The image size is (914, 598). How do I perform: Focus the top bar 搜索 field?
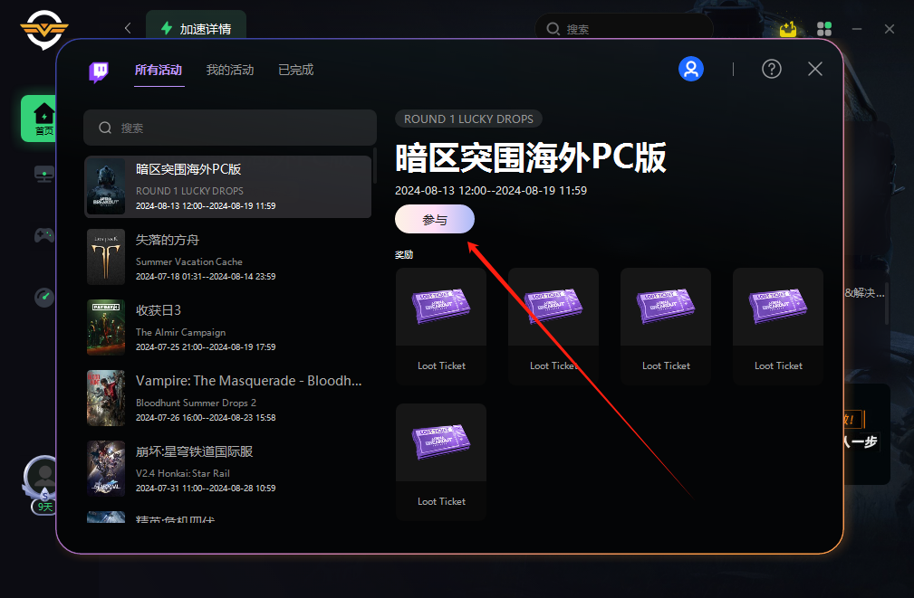(624, 29)
